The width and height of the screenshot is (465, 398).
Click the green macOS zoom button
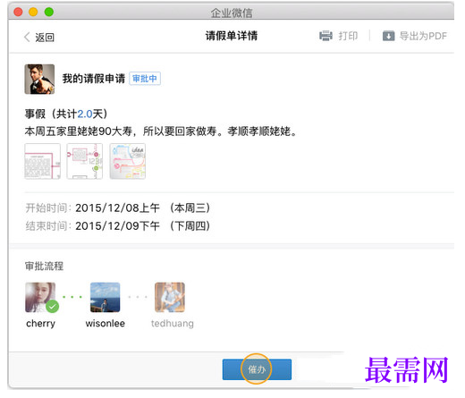point(49,12)
